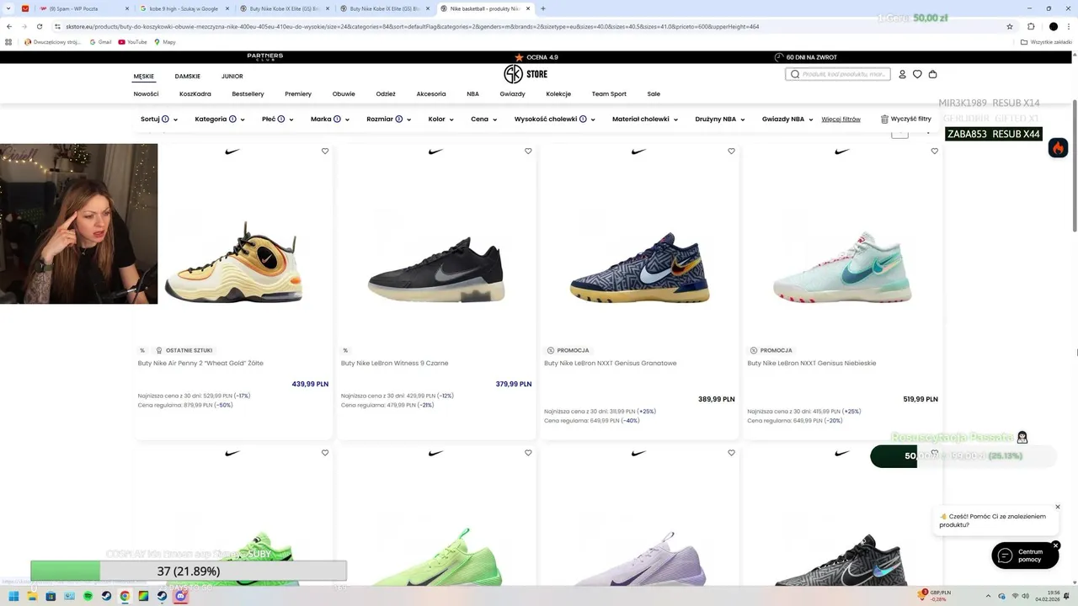Image resolution: width=1078 pixels, height=606 pixels.
Task: Click the SK Store logo
Action: [x=526, y=74]
